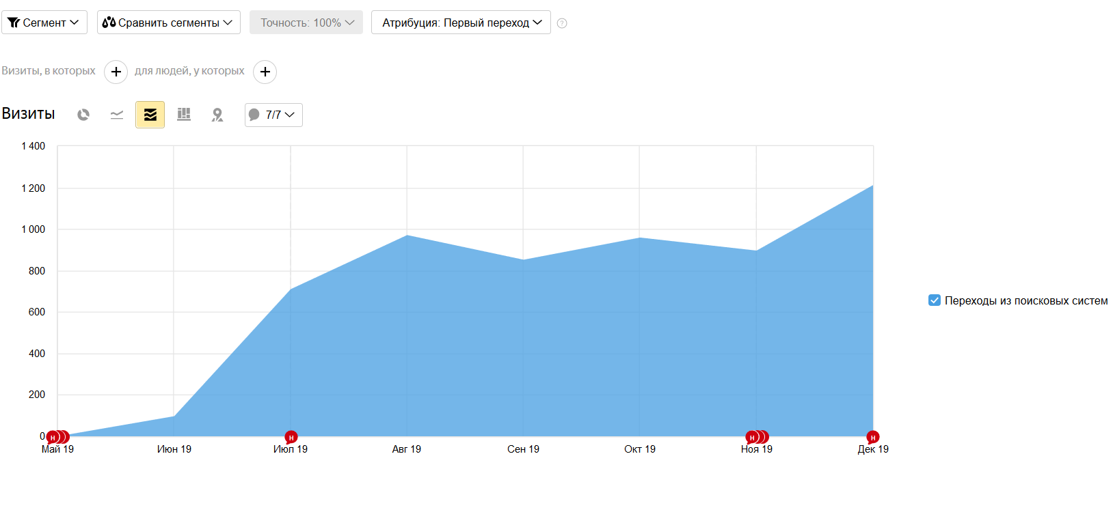
Task: Select the stacked area chart icon
Action: (x=150, y=115)
